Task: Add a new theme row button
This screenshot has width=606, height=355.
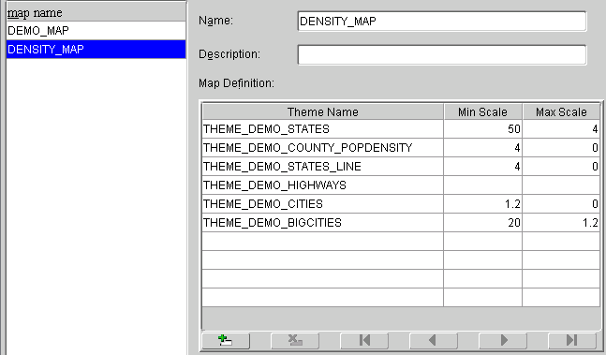Action: 226,340
